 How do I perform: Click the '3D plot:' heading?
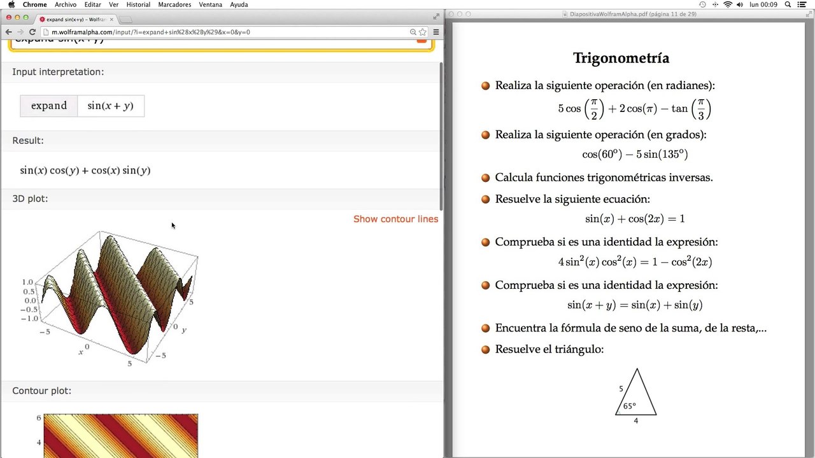tap(30, 199)
